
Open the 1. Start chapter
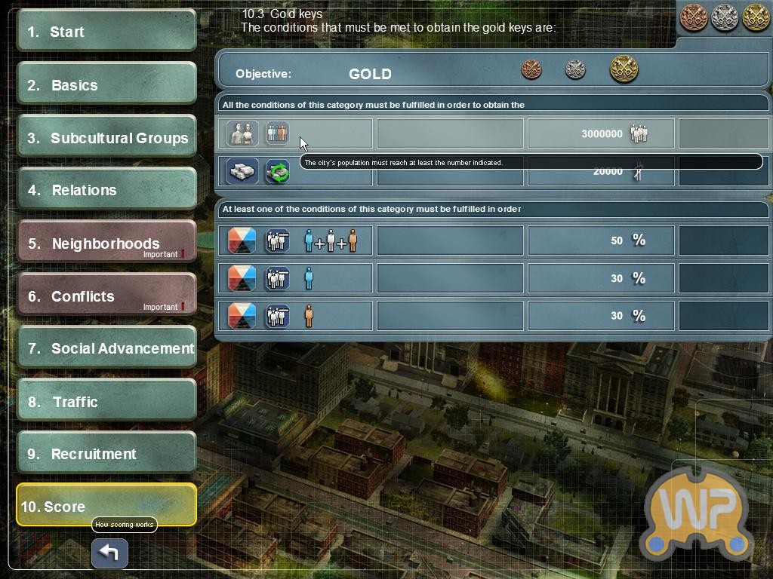107,30
